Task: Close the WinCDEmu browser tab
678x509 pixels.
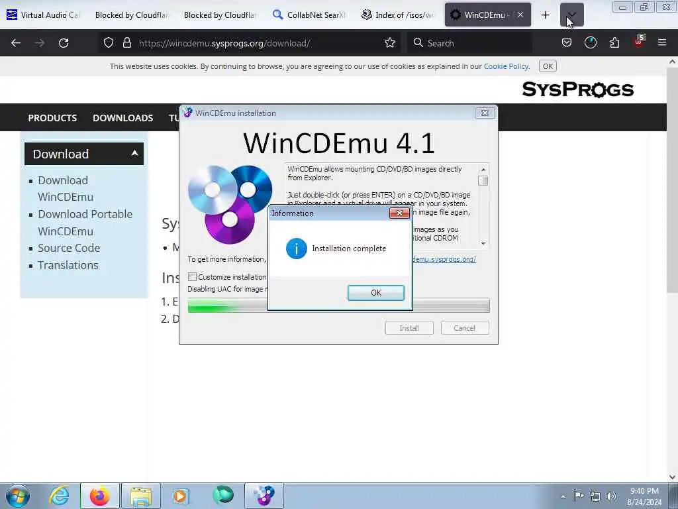Action: (520, 15)
